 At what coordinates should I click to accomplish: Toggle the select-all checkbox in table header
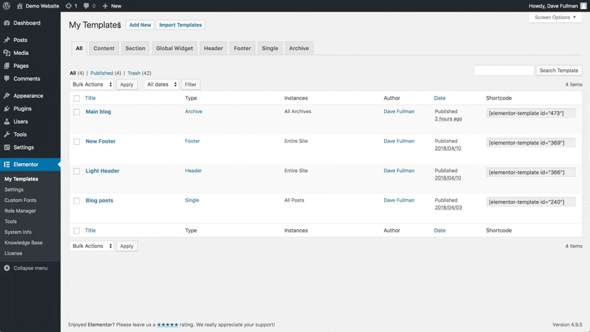pyautogui.click(x=77, y=98)
